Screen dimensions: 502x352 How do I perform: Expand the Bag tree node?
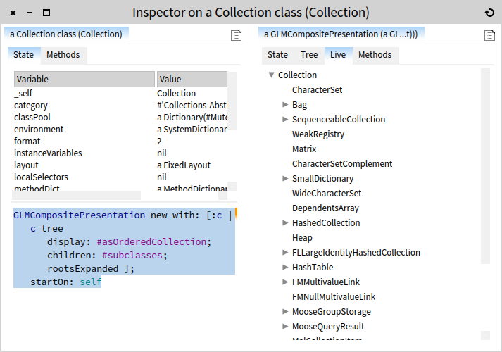tap(285, 104)
